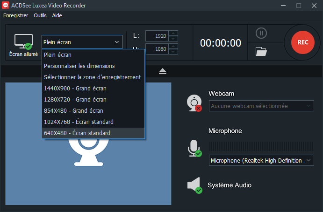Choose Sélectionner la zone d'enregistrement
The height and width of the screenshot is (212, 323).
coord(93,77)
